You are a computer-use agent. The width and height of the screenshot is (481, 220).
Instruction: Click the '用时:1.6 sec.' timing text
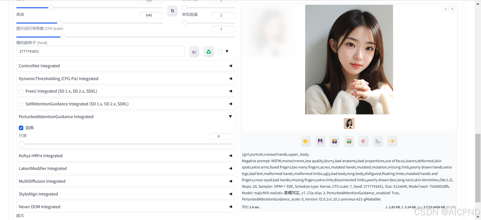[251, 207]
